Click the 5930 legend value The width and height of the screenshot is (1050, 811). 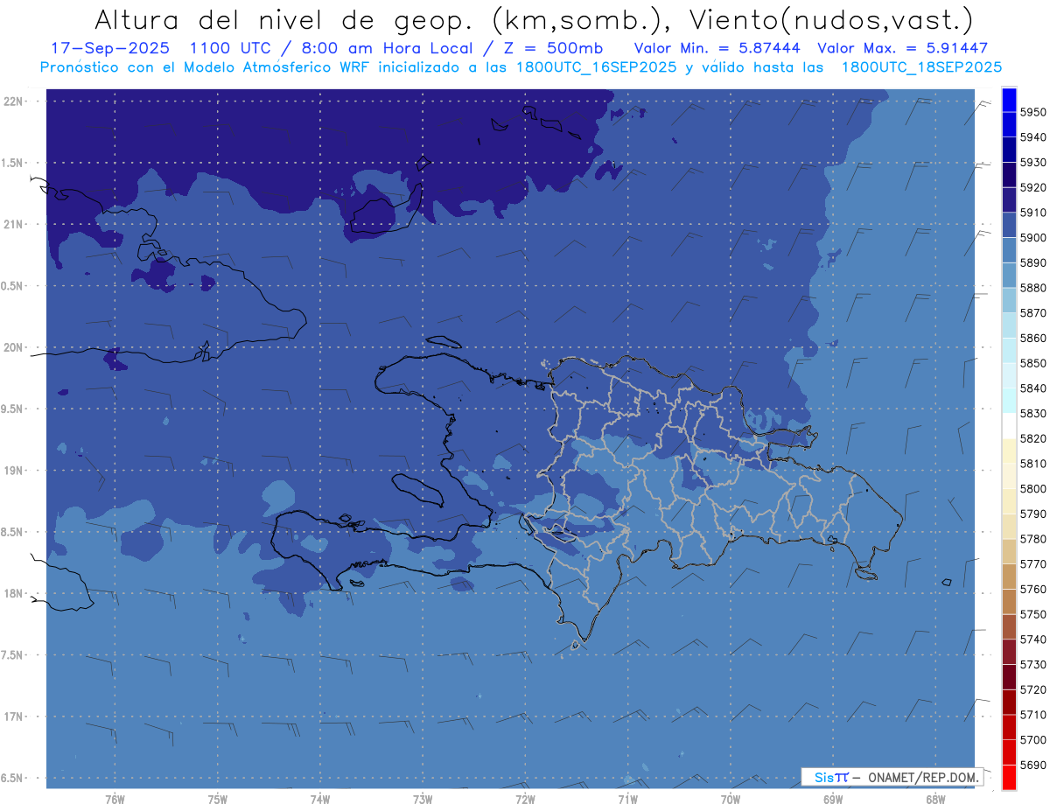point(1032,163)
